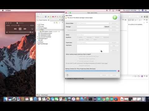149x111 pixels.
Task: Click the media player volume slider
Action: pos(20,32)
